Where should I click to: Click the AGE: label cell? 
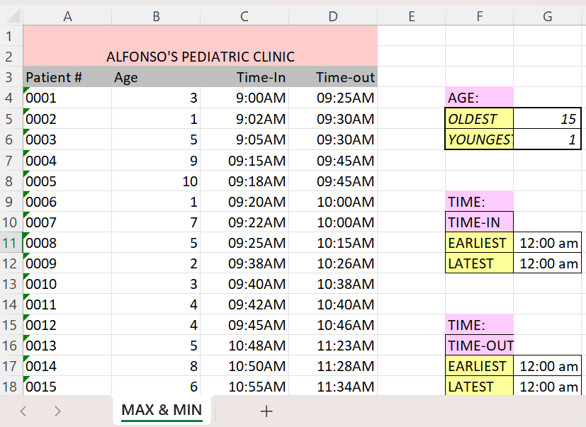click(x=480, y=98)
